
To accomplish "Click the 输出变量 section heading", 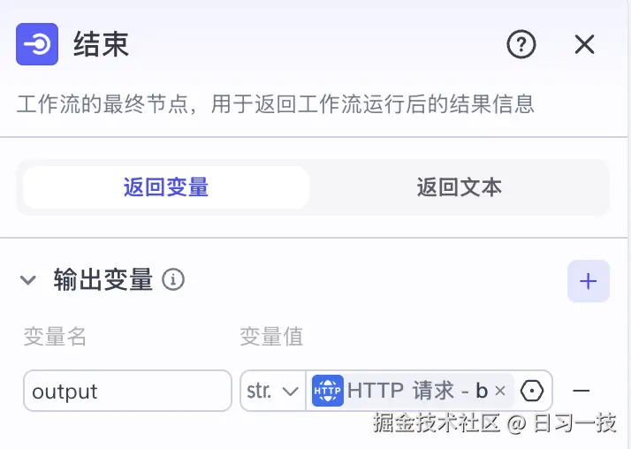I will [x=103, y=279].
